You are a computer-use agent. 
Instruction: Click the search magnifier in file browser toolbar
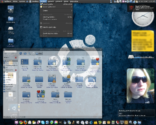[30, 53]
